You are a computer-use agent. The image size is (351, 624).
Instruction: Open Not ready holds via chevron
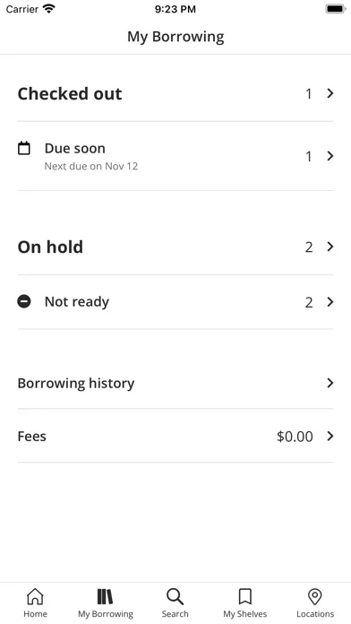[330, 302]
